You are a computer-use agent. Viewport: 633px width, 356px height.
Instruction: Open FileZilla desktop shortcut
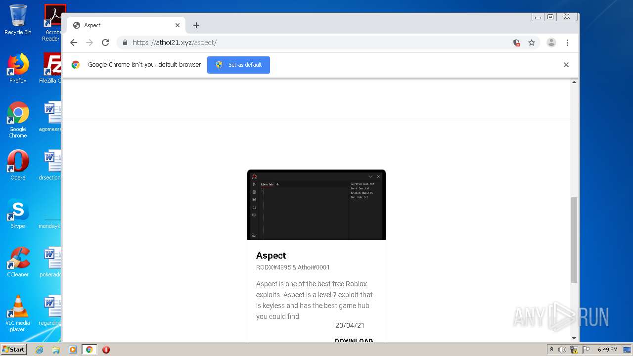(51, 68)
